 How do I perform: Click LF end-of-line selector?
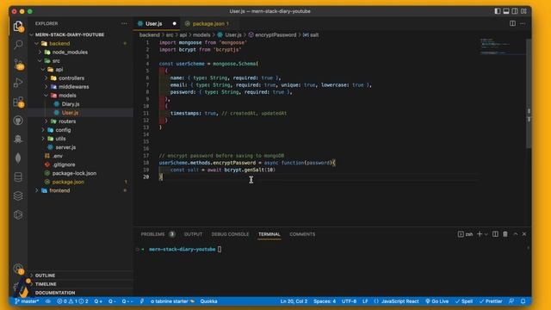pos(365,301)
